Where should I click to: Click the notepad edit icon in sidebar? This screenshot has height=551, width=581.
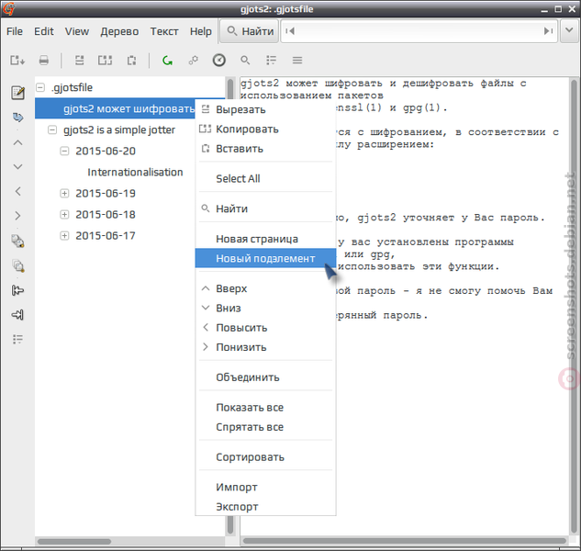17,93
